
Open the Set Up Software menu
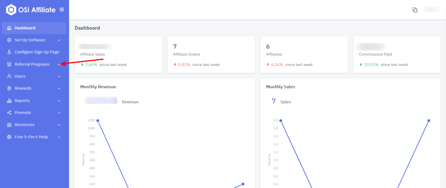tap(34, 40)
